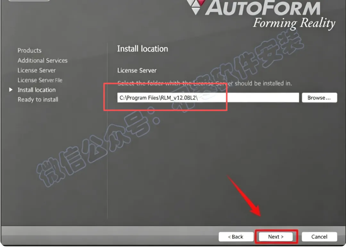Screen dimensions: 346x247
Task: Focus the install path input field
Action: [208, 98]
